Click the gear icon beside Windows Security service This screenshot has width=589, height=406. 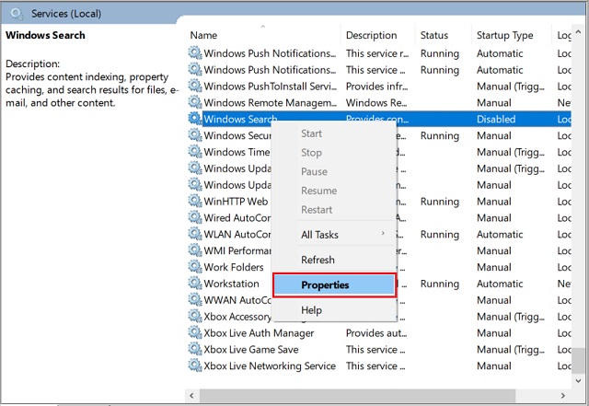[194, 135]
